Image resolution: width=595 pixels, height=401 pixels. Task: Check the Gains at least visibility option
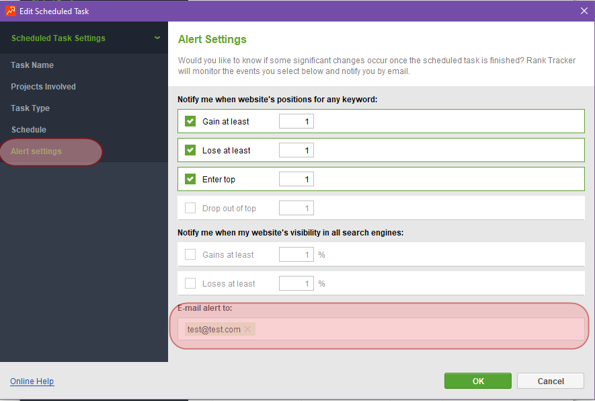pos(190,254)
